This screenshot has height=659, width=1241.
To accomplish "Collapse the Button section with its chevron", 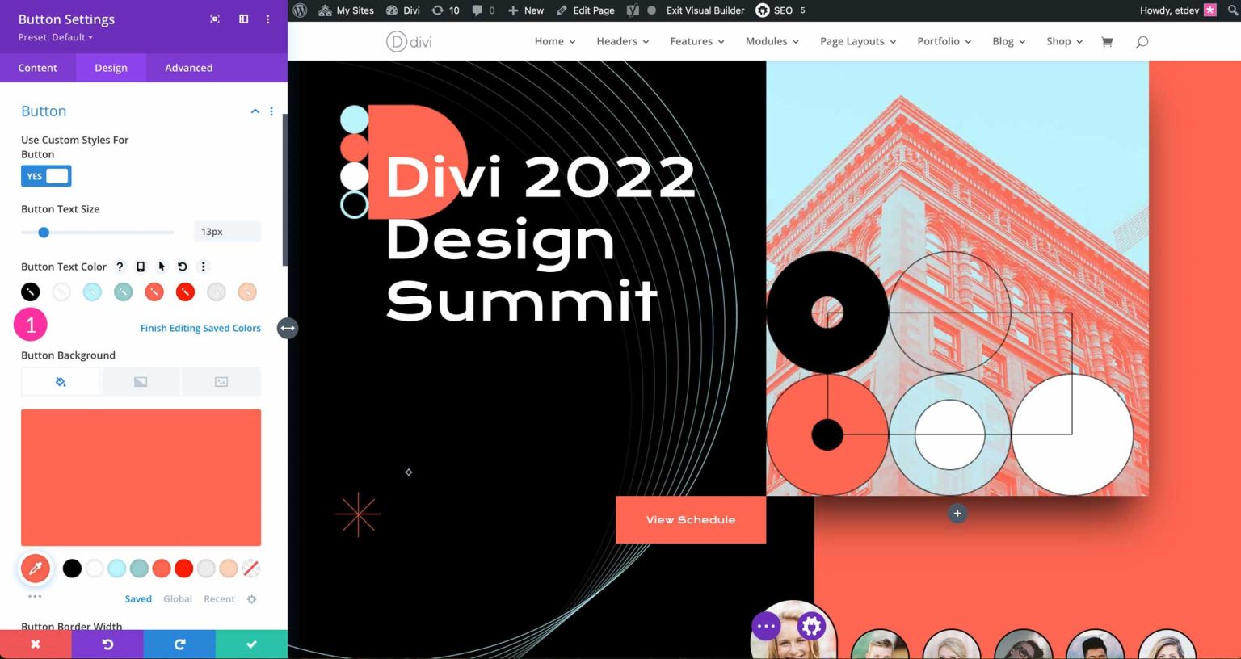I will pyautogui.click(x=255, y=111).
